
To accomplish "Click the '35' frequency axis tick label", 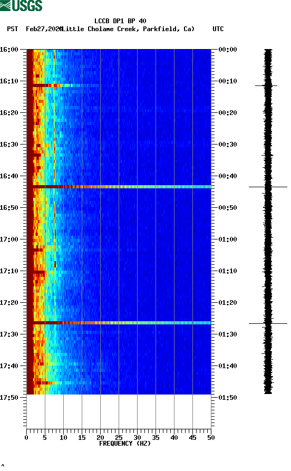I will (x=156, y=438).
